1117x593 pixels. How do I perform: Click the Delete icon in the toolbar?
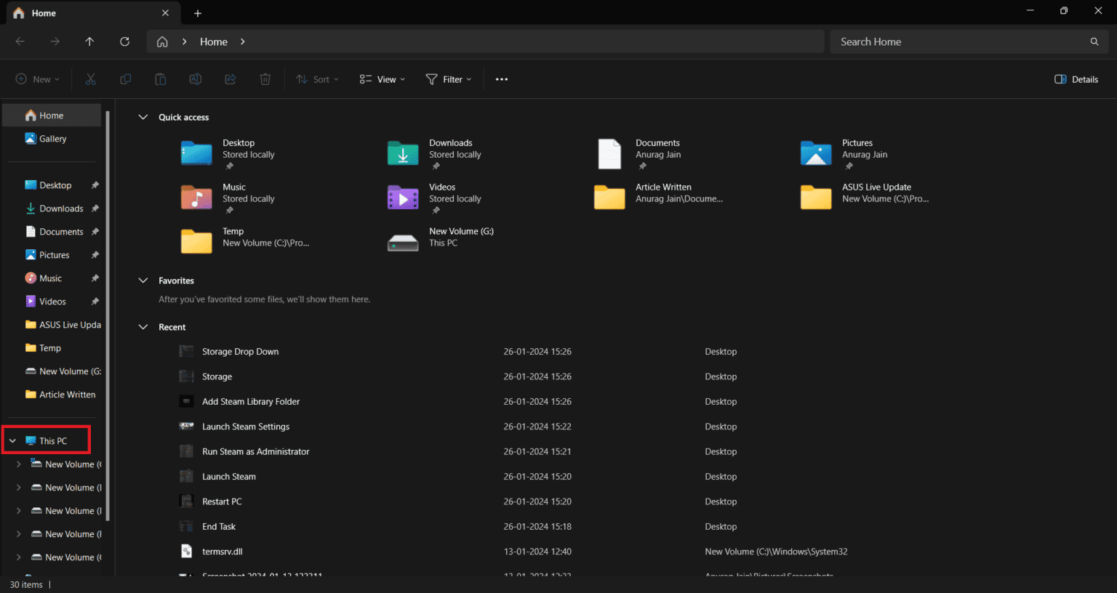click(x=265, y=78)
